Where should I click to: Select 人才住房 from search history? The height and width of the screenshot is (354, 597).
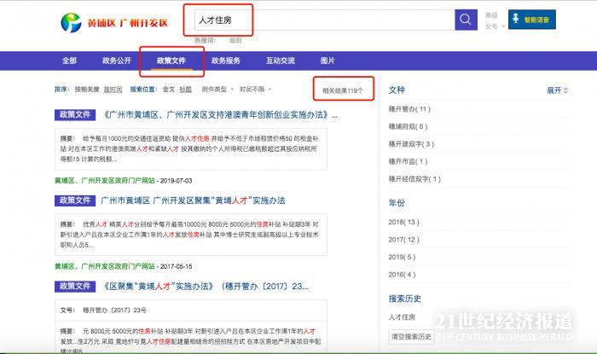[x=402, y=317]
